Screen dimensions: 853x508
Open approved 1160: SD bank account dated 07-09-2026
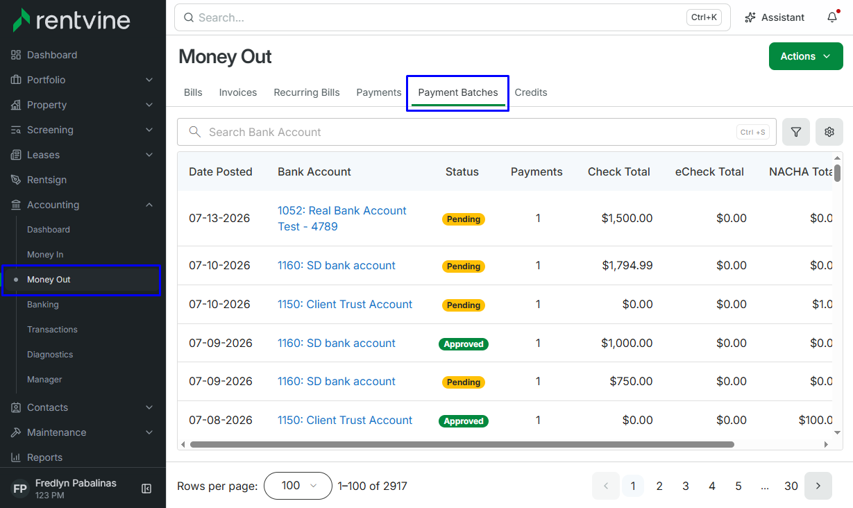click(x=337, y=343)
